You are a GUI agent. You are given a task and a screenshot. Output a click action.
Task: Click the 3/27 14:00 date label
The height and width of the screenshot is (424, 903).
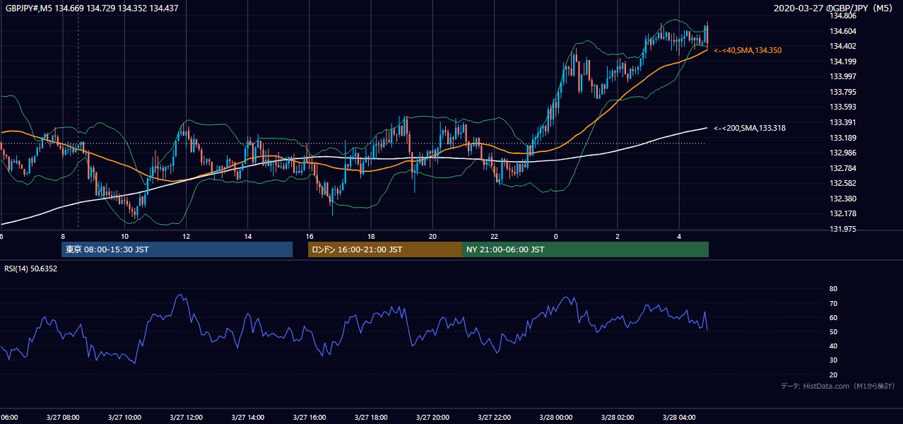[247, 417]
